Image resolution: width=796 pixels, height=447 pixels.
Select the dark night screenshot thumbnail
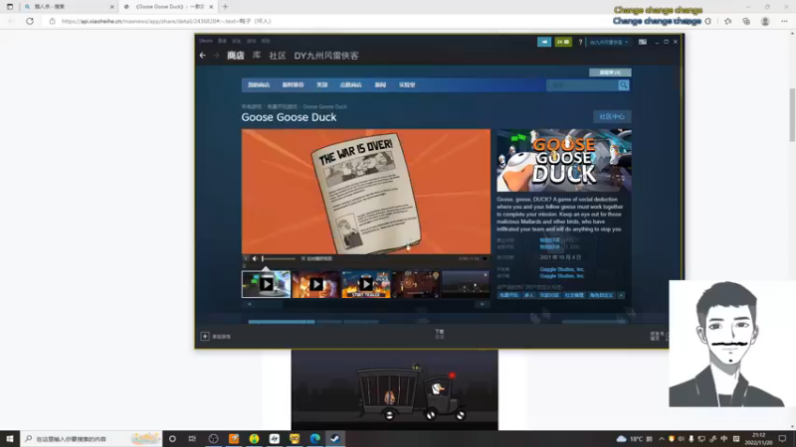[x=466, y=284]
